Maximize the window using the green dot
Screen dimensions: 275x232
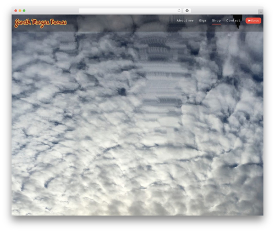tap(24, 11)
